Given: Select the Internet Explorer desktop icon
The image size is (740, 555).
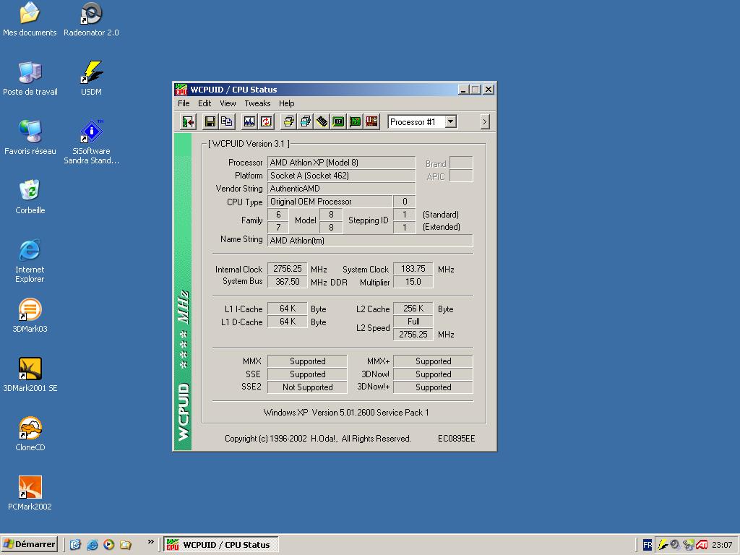Looking at the screenshot, I should click(30, 262).
